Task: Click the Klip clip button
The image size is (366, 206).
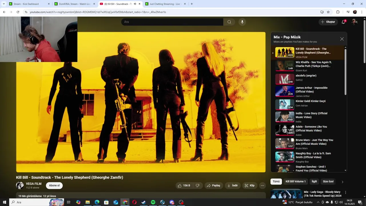Action: [x=250, y=186]
